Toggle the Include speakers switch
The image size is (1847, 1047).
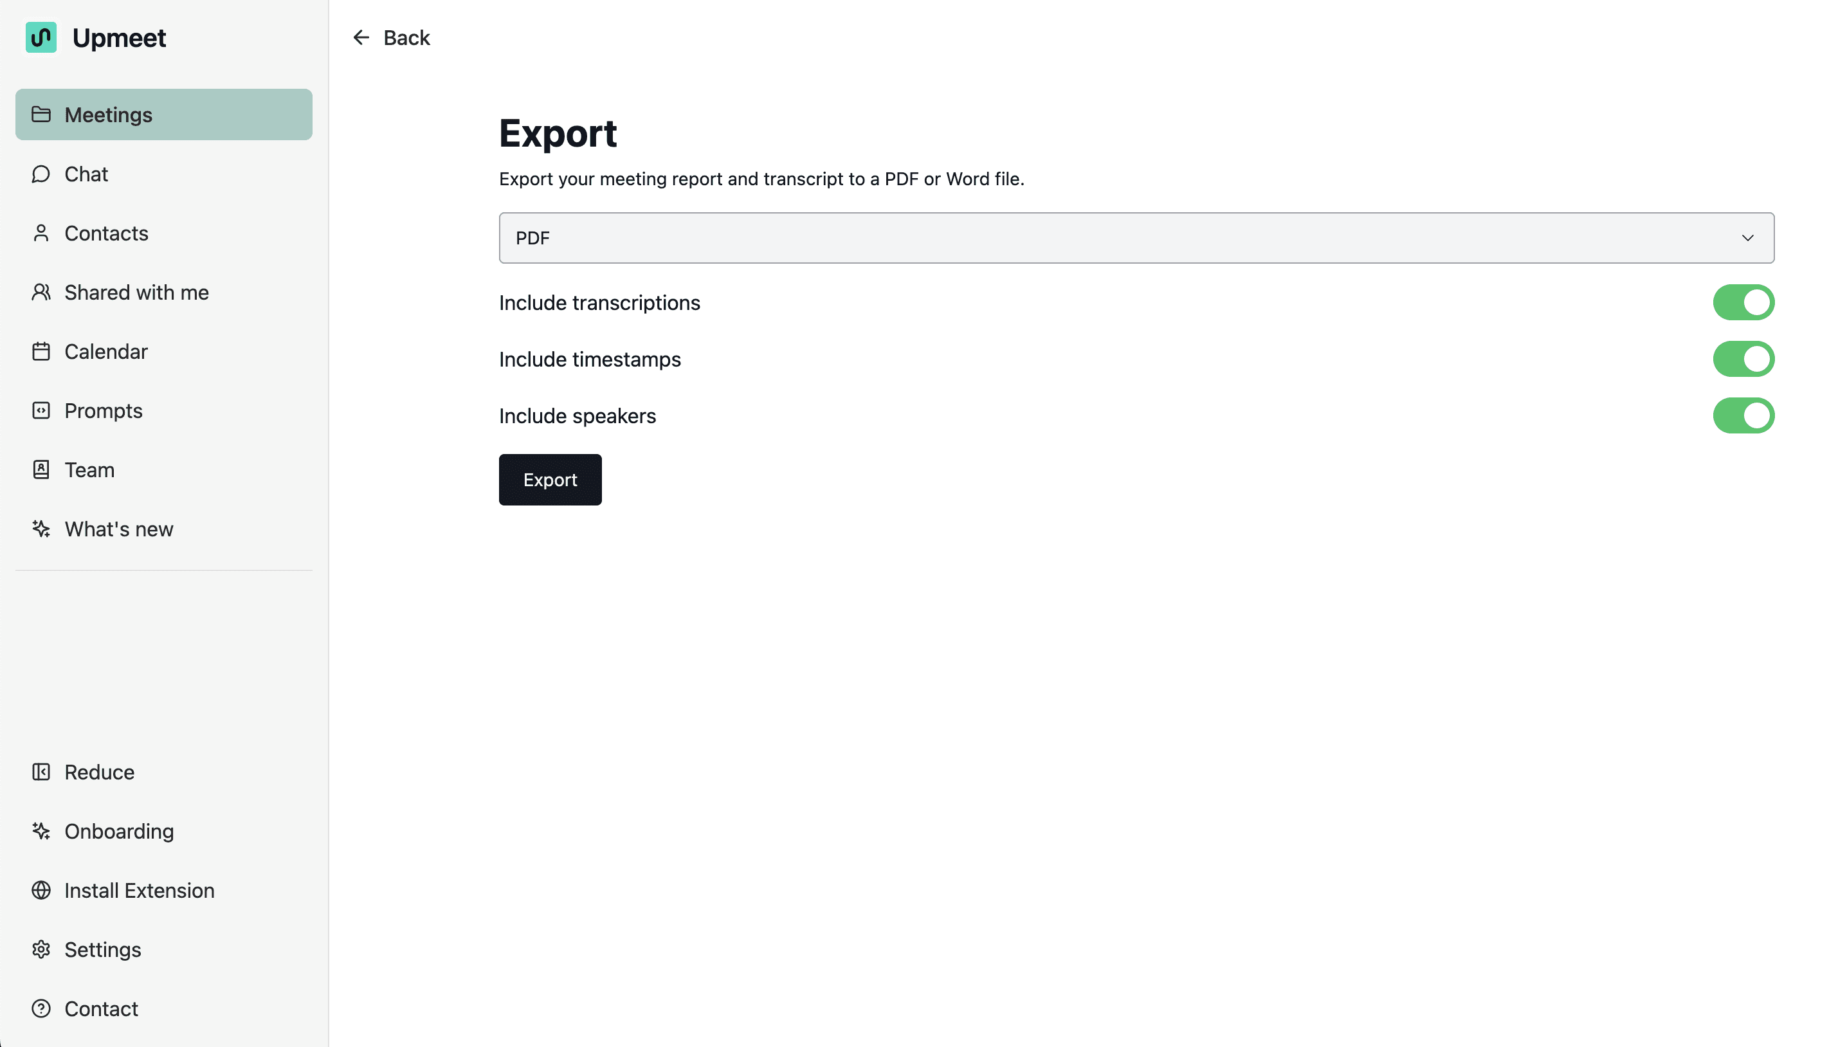click(1743, 415)
